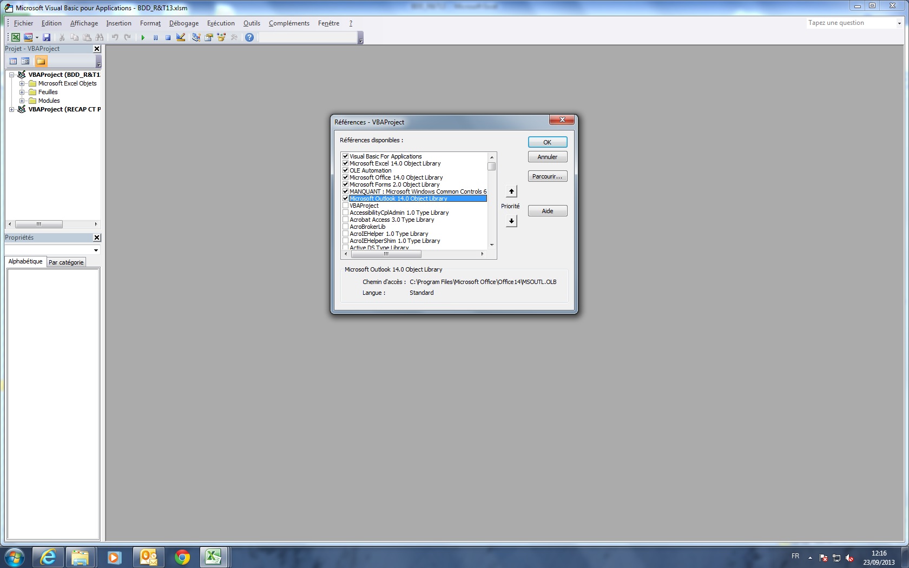Click the View Object icon in Project panel
This screenshot has height=568, width=909.
click(x=25, y=61)
